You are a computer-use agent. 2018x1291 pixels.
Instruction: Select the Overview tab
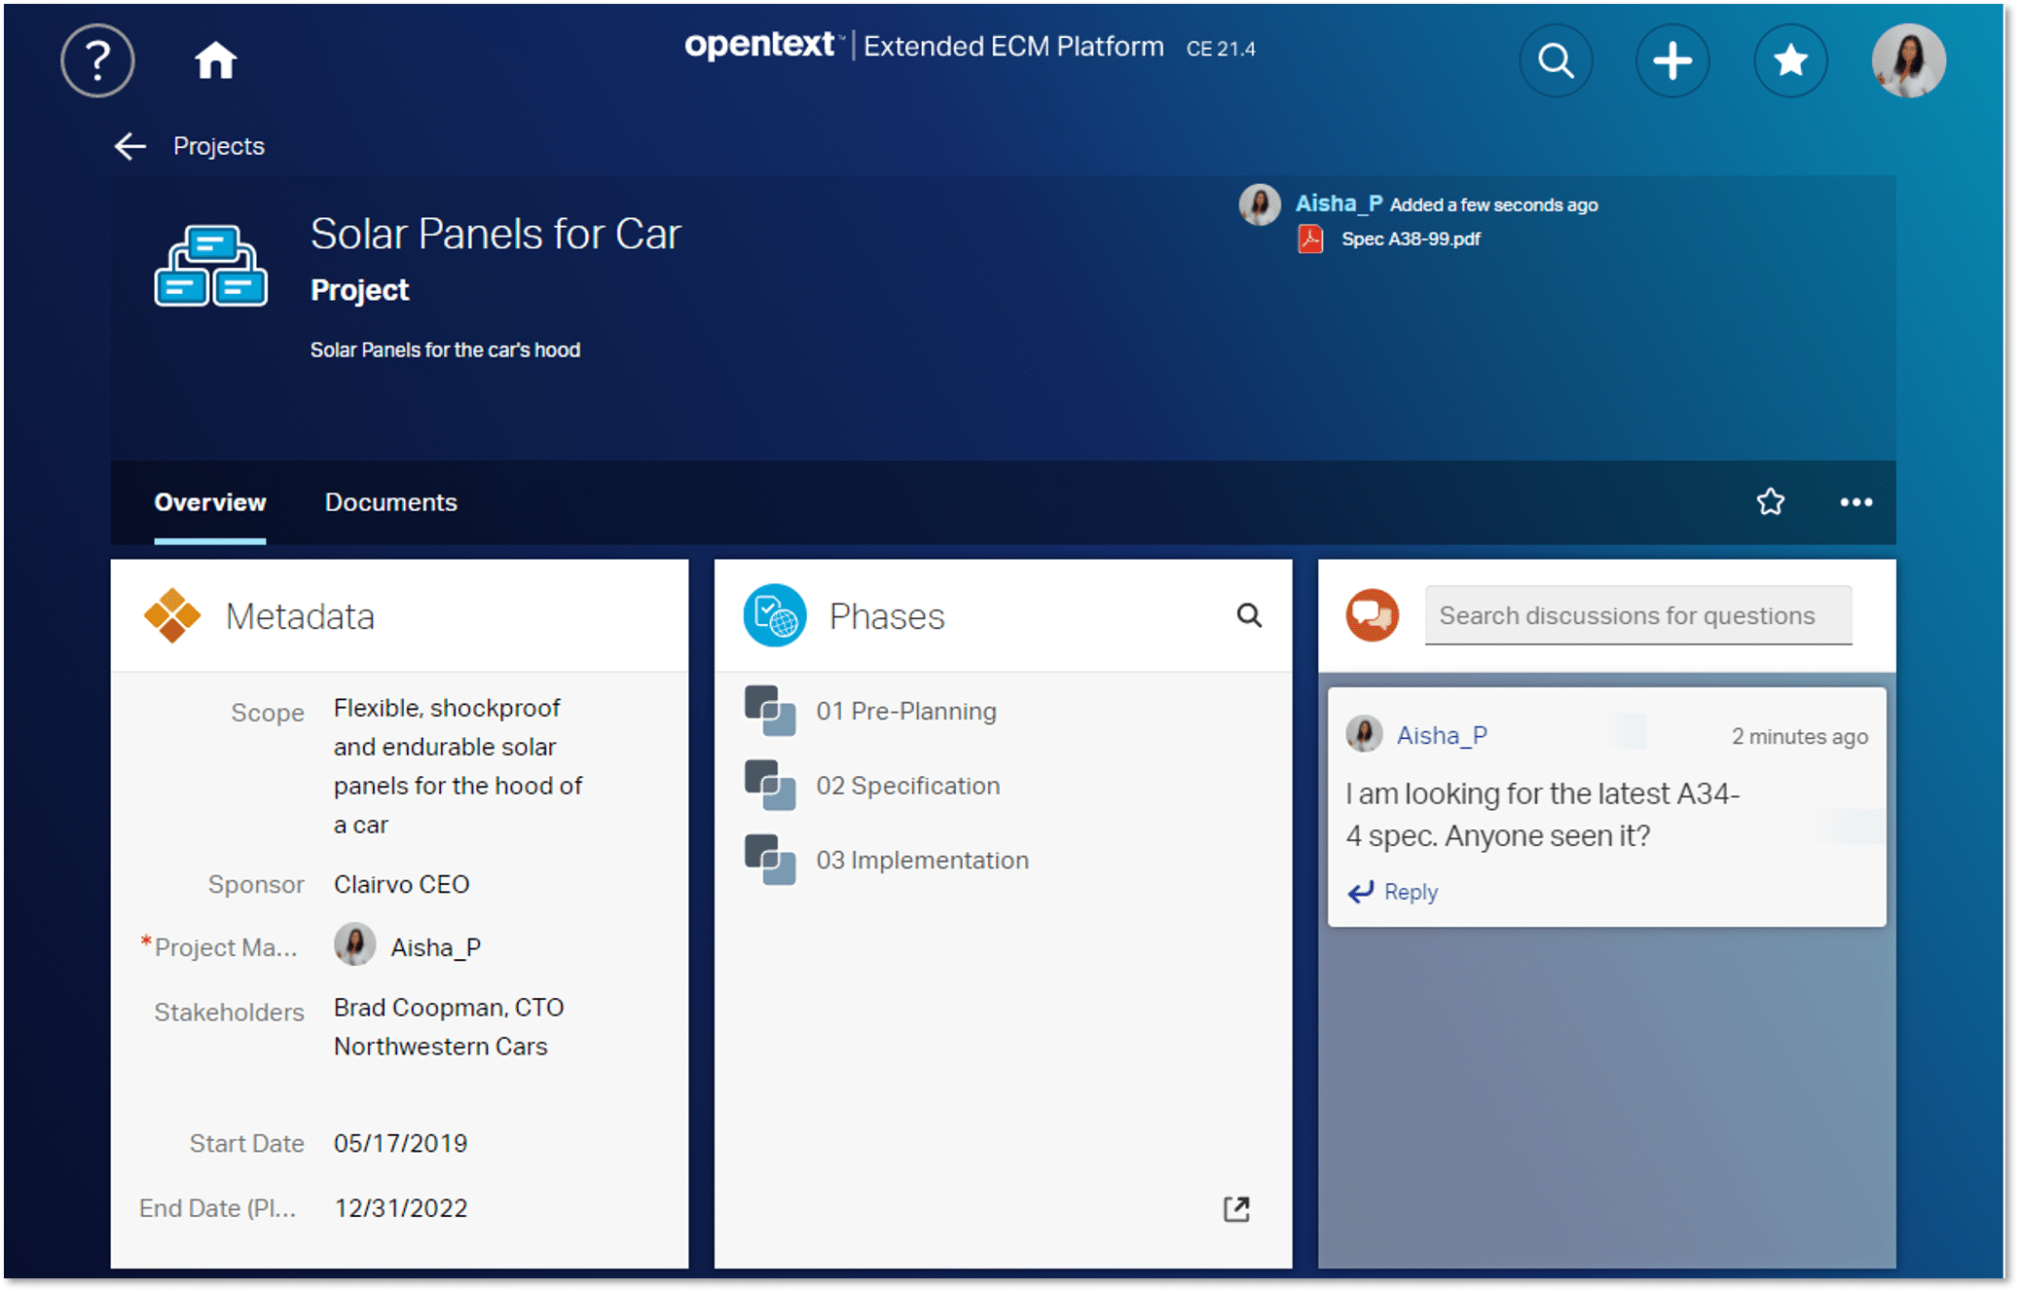(209, 502)
